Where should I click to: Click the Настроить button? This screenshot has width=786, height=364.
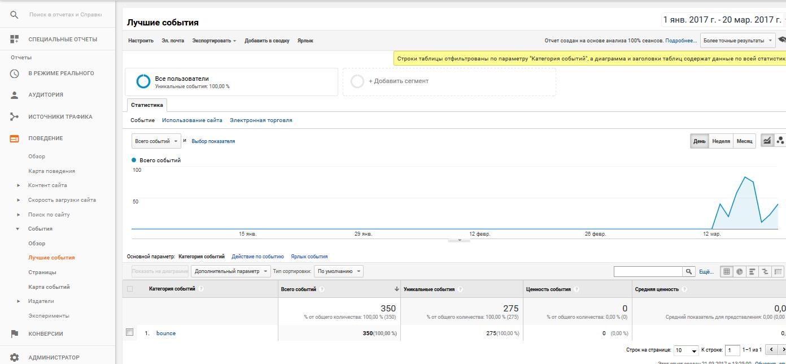141,41
